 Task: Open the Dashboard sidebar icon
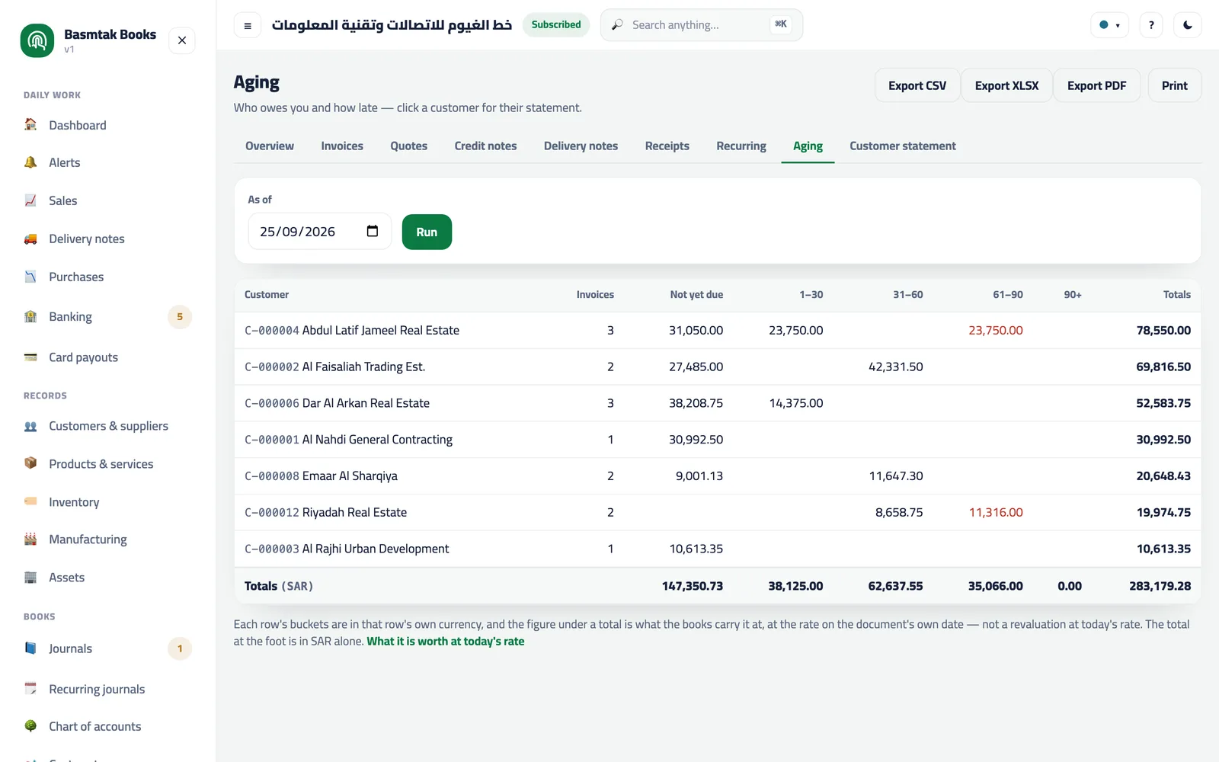tap(30, 124)
